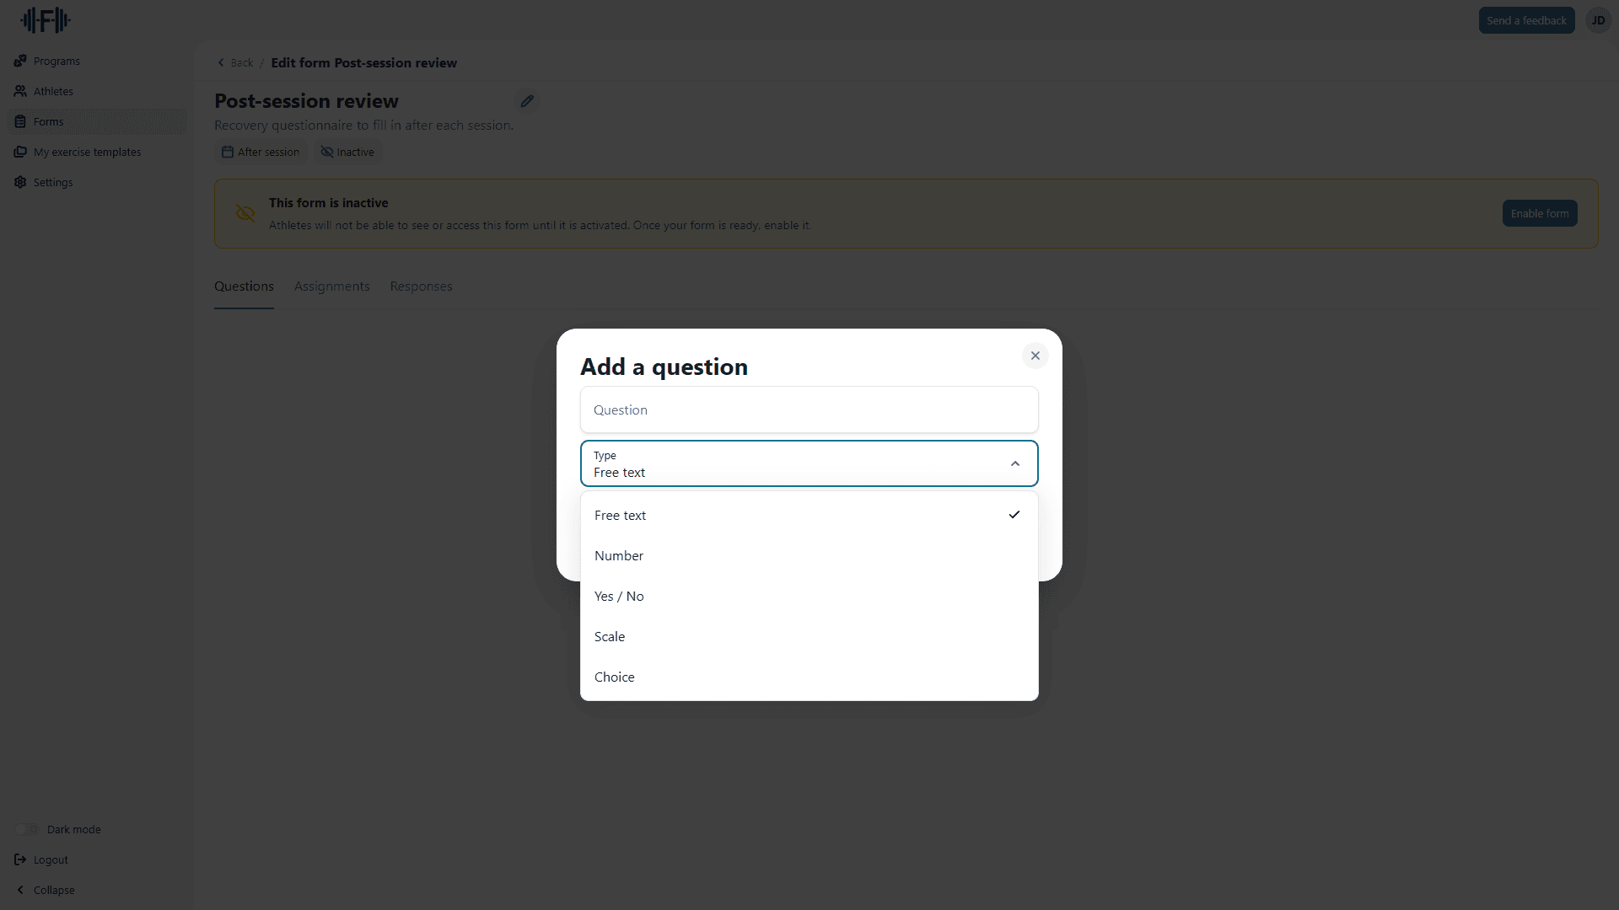
Task: Click the JD profile avatar
Action: click(x=1598, y=19)
